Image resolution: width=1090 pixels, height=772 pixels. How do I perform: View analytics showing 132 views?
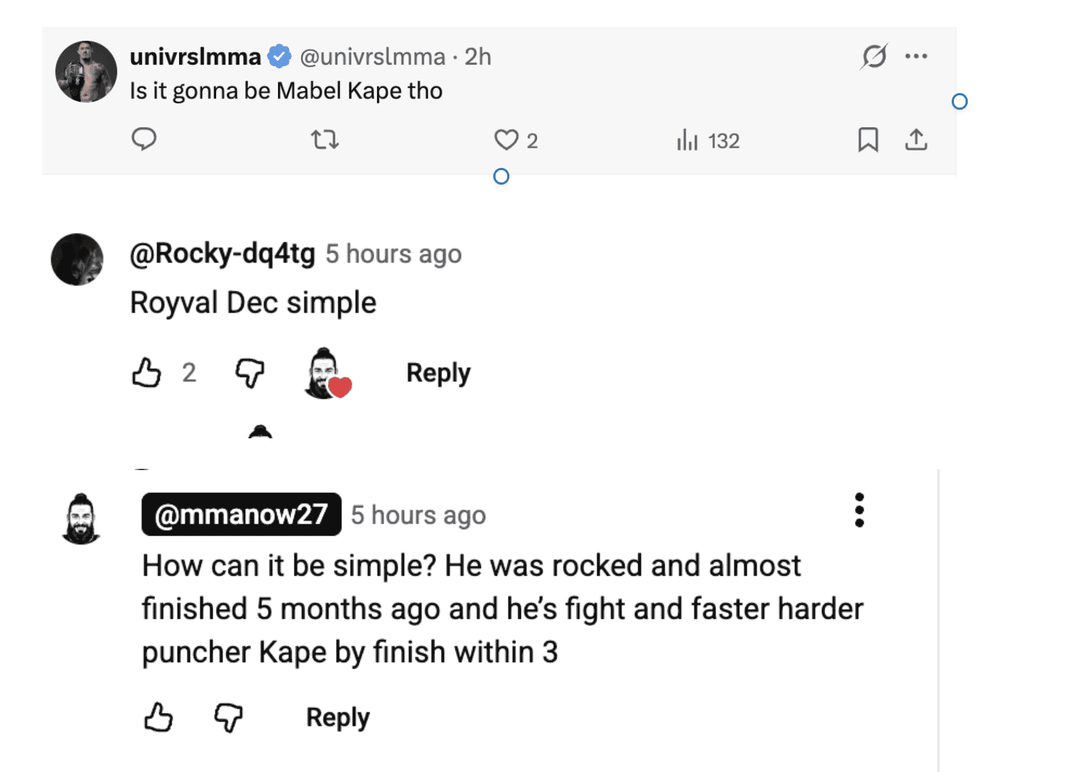point(707,140)
